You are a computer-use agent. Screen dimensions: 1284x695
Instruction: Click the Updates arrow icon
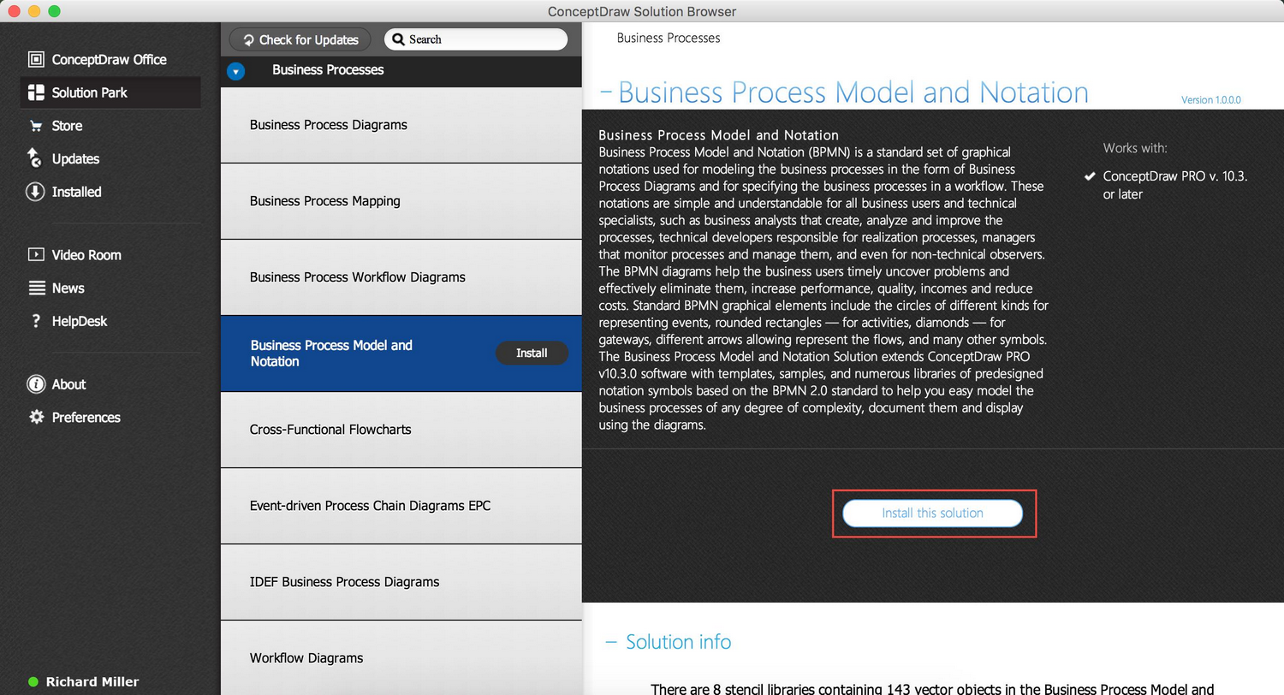click(x=35, y=158)
